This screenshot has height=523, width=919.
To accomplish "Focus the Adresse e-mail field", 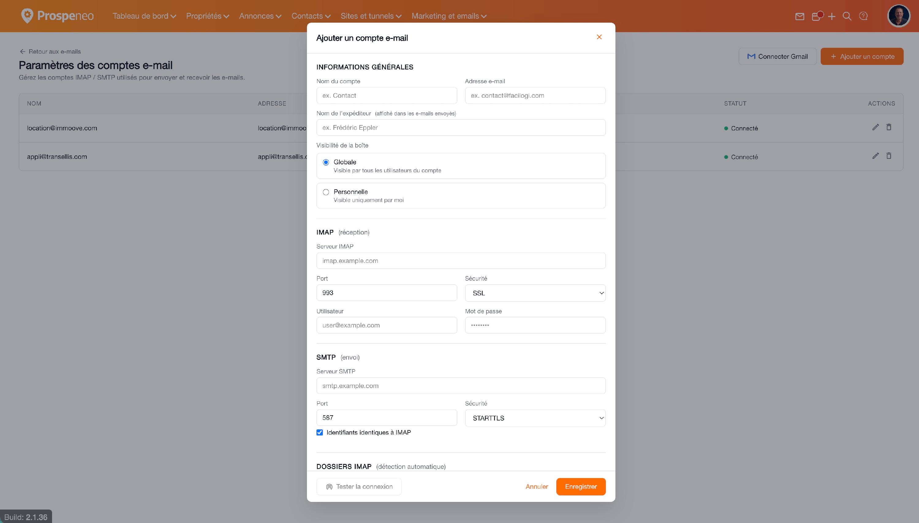I will tap(535, 95).
